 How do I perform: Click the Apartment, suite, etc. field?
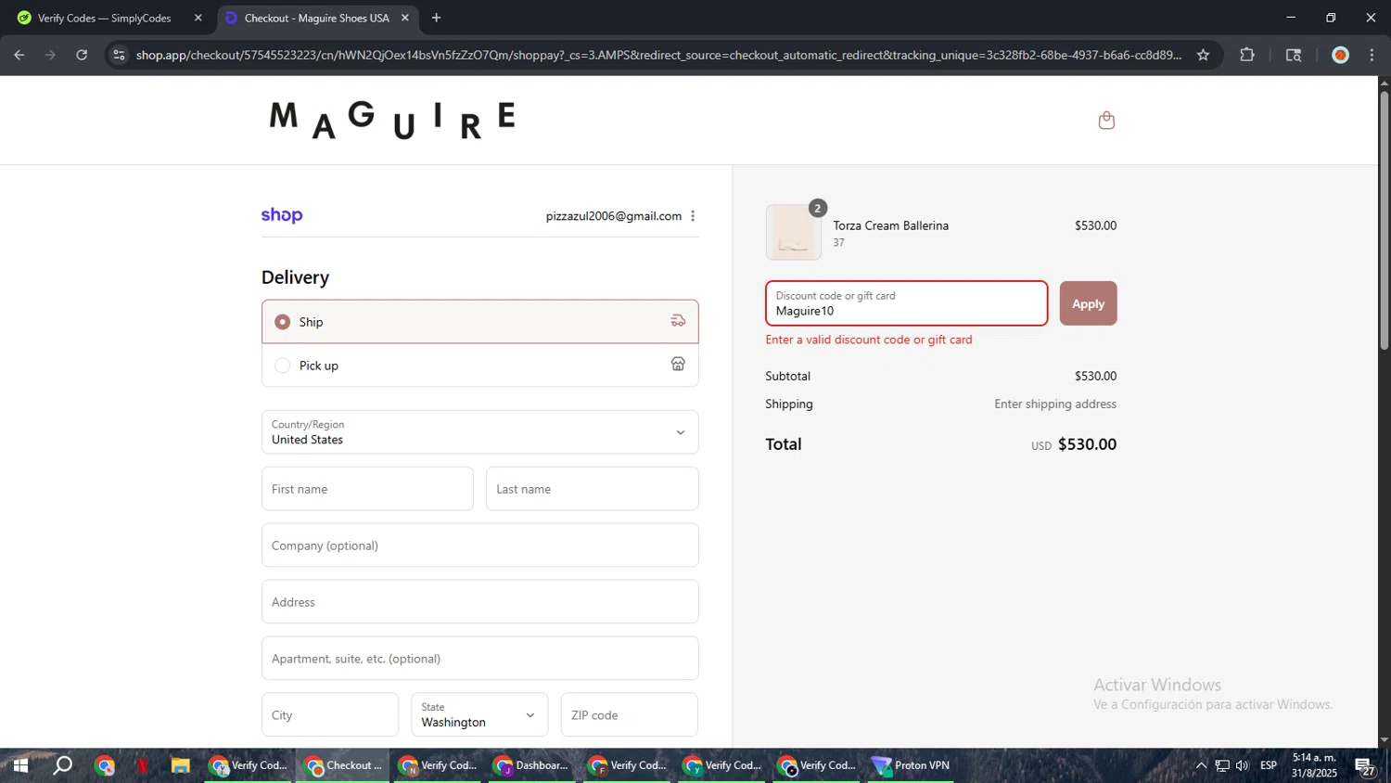479,659
